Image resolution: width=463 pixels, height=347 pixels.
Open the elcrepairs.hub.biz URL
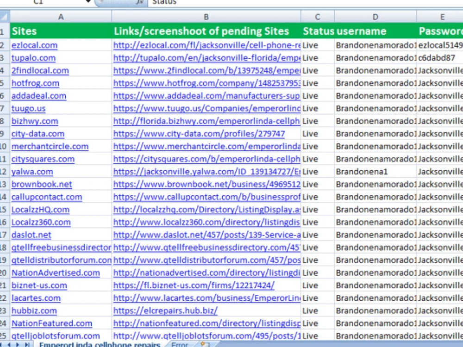[165, 311]
